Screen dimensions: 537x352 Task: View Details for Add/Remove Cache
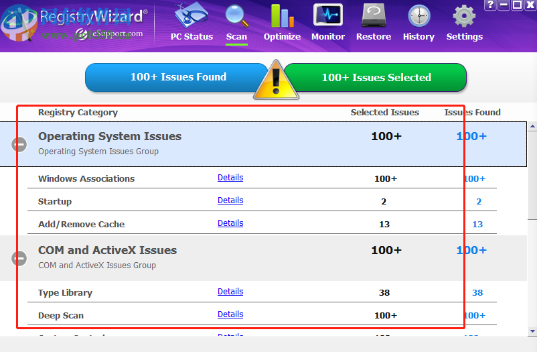[230, 223]
